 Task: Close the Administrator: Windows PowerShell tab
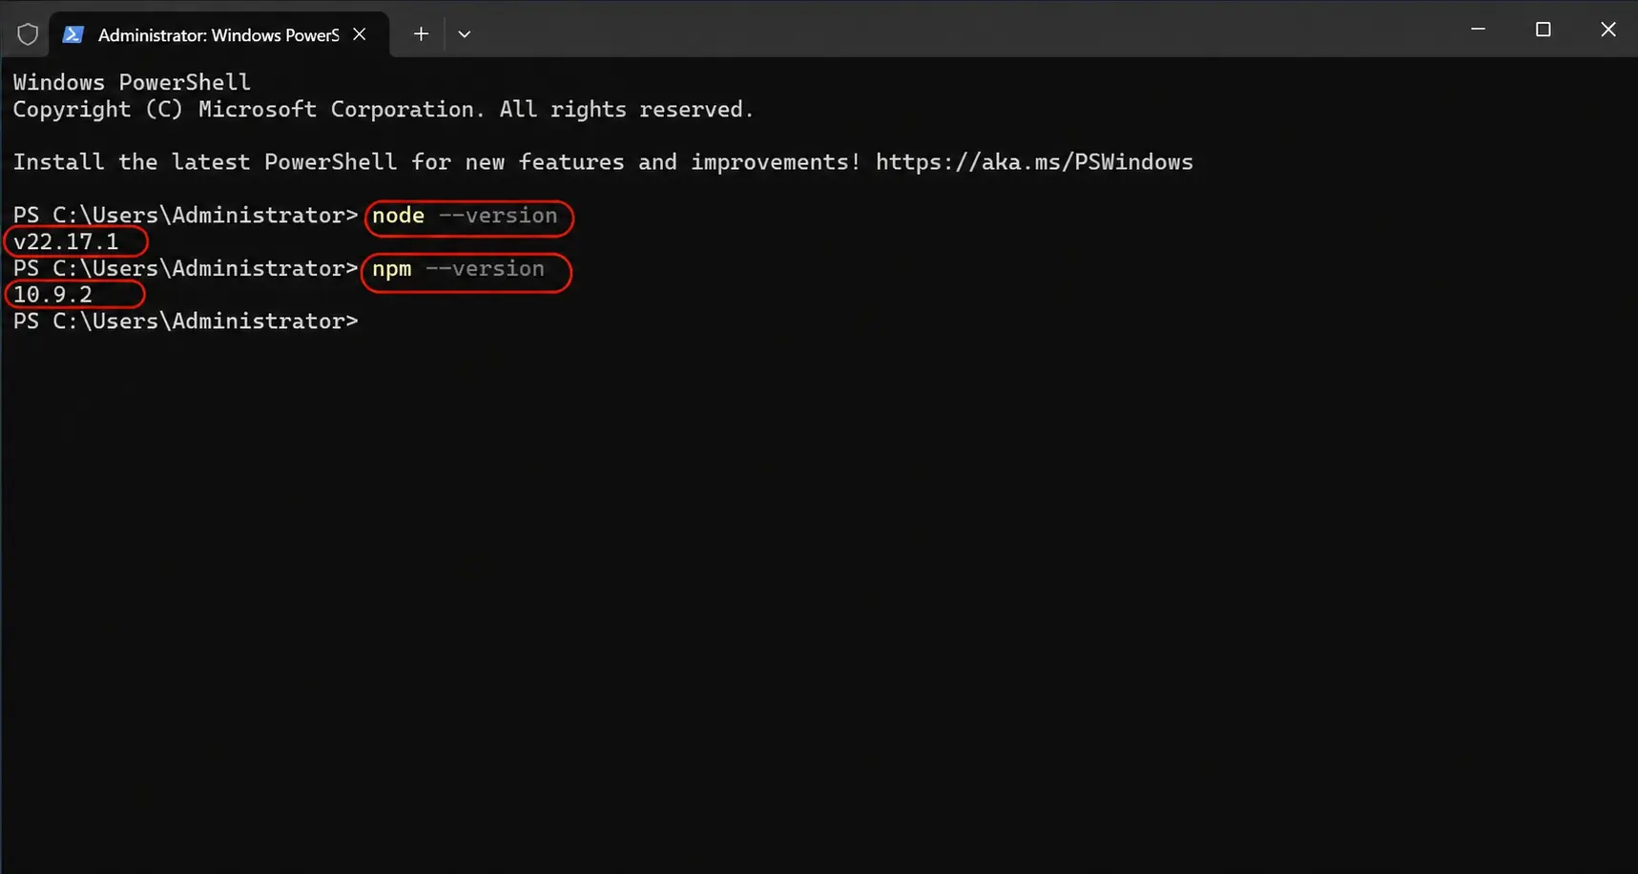point(360,34)
